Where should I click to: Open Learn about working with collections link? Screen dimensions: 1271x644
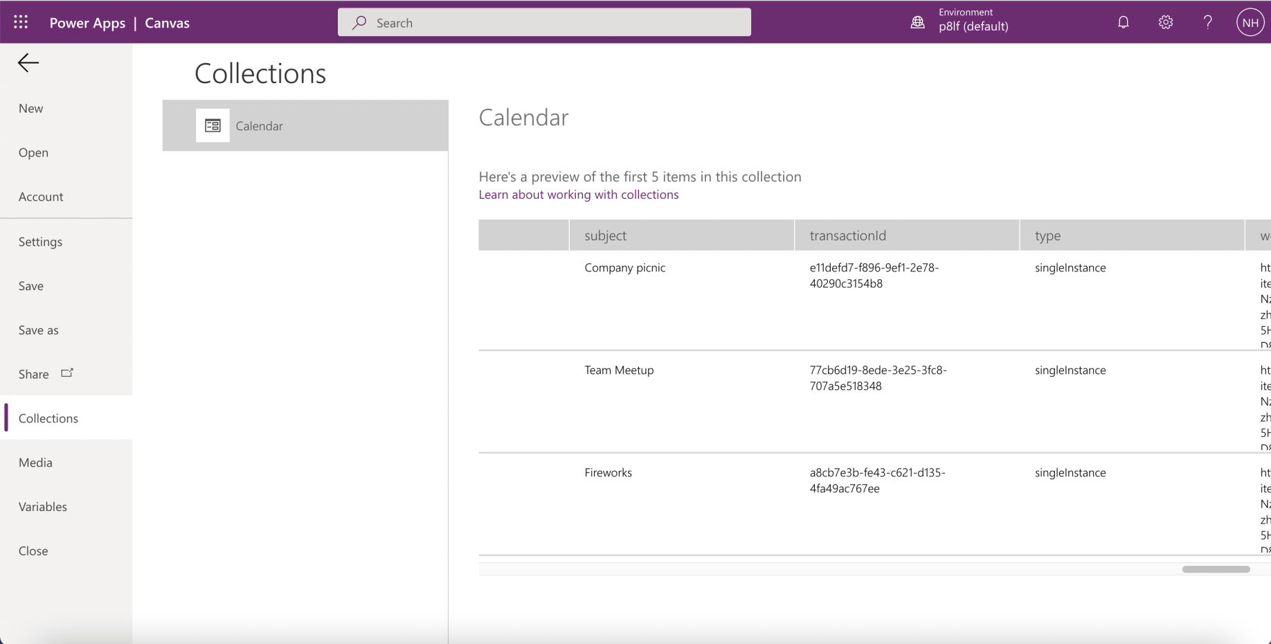tap(579, 195)
